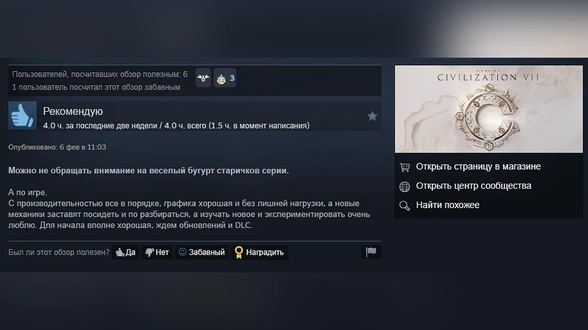Click the winged award badge icon
The height and width of the screenshot is (330, 588).
click(x=203, y=78)
